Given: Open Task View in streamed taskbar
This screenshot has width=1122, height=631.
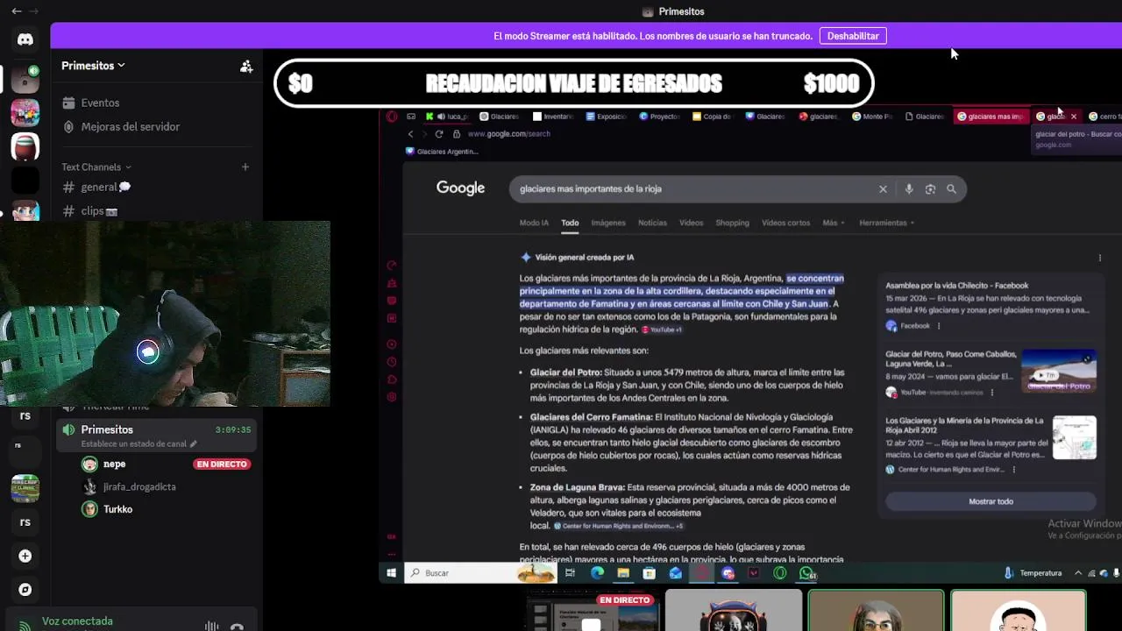Looking at the screenshot, I should (570, 573).
